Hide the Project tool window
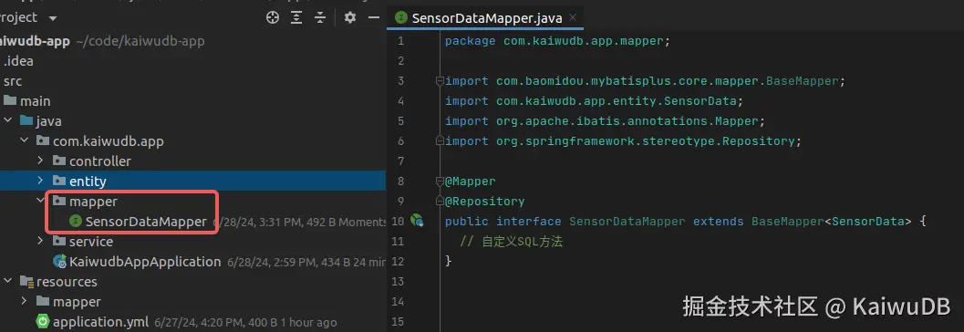 point(373,18)
